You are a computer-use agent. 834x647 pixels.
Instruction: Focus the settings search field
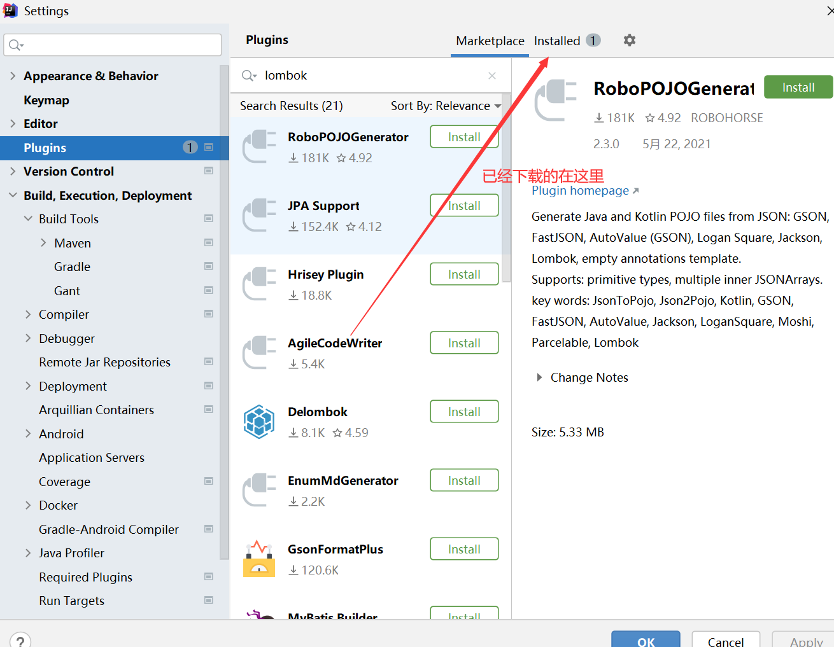113,45
